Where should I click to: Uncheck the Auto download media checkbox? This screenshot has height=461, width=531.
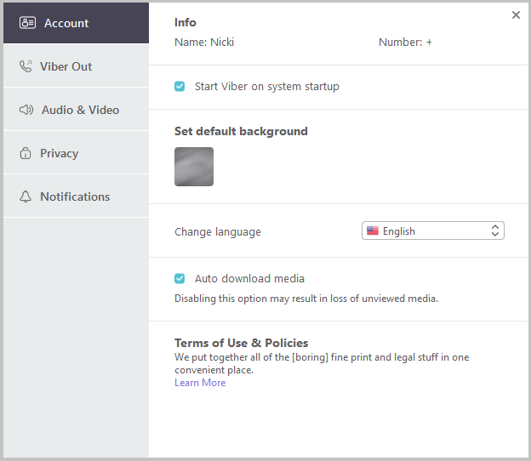(180, 278)
